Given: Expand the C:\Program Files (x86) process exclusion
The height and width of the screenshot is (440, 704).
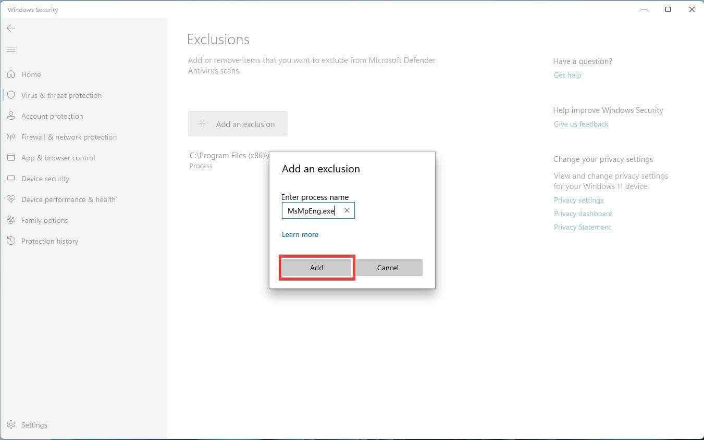Looking at the screenshot, I should (x=229, y=160).
